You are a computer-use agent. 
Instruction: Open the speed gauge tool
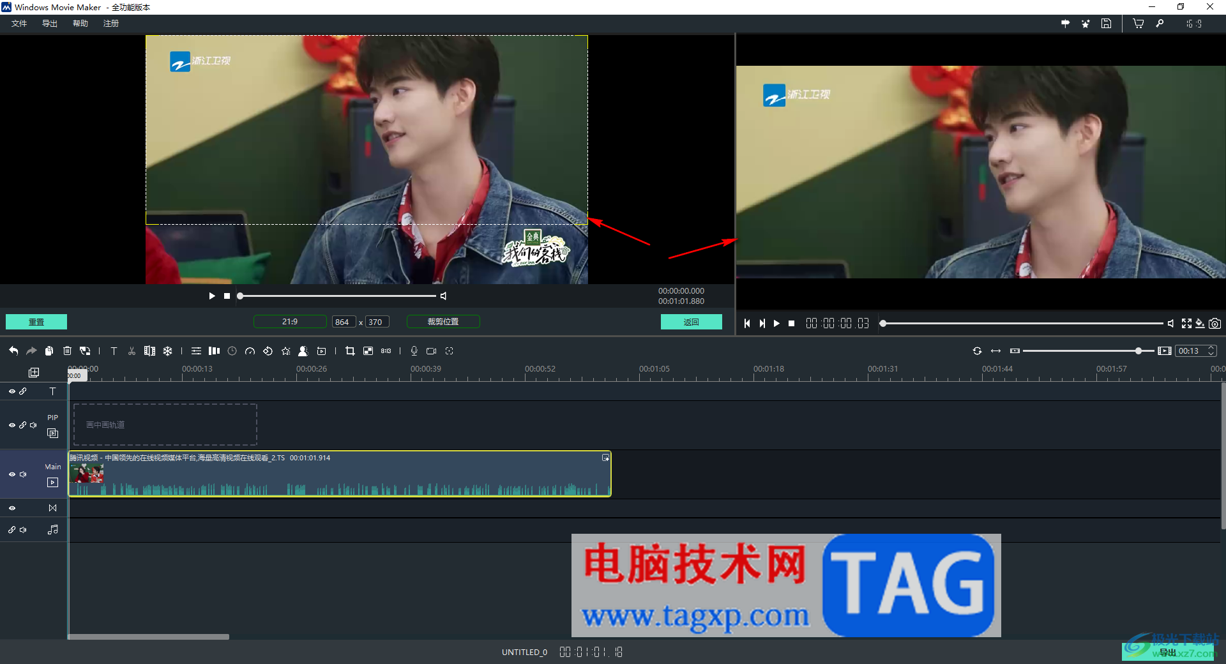pos(250,351)
